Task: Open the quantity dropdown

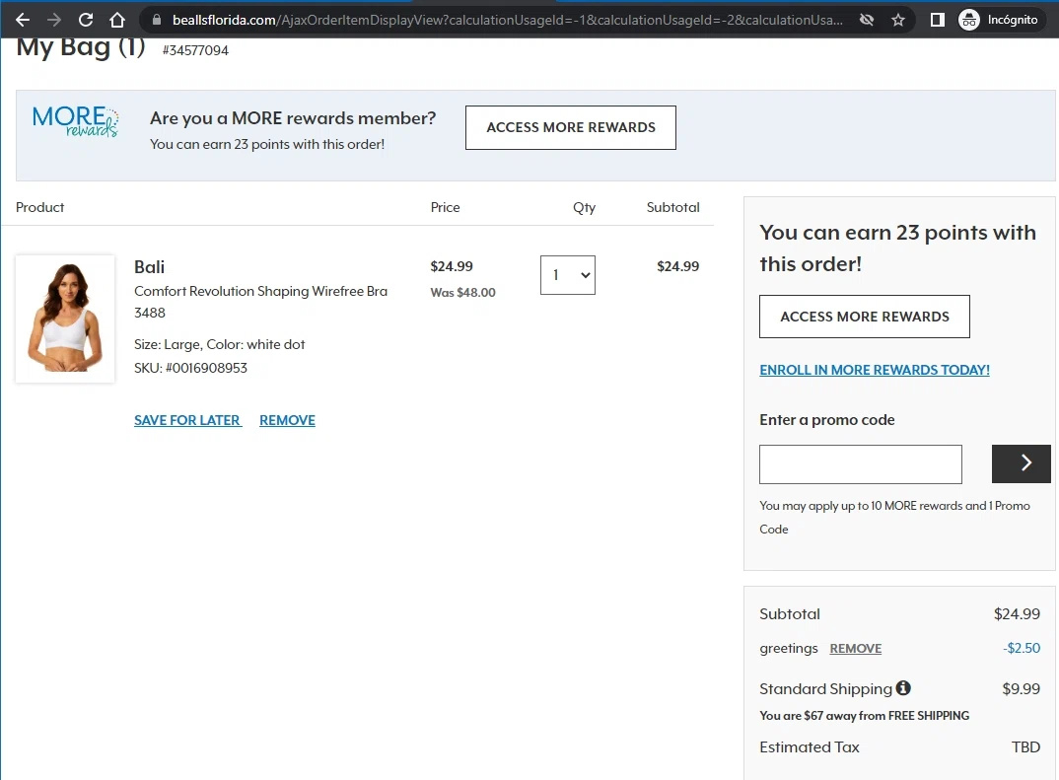Action: [x=568, y=275]
